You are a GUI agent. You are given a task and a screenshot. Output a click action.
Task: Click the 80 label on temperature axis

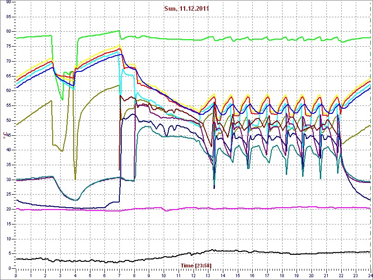tap(8, 32)
